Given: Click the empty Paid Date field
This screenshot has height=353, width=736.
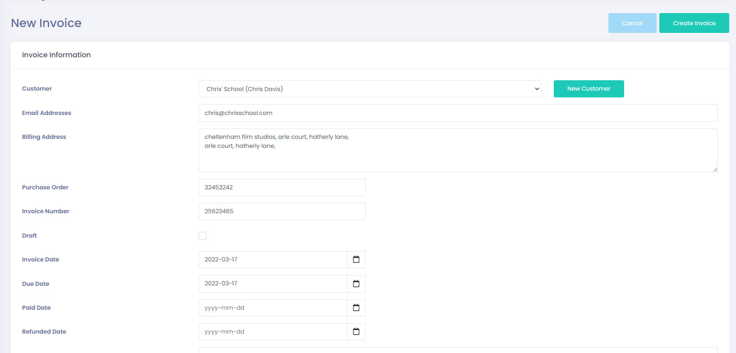Looking at the screenshot, I should click(x=273, y=308).
